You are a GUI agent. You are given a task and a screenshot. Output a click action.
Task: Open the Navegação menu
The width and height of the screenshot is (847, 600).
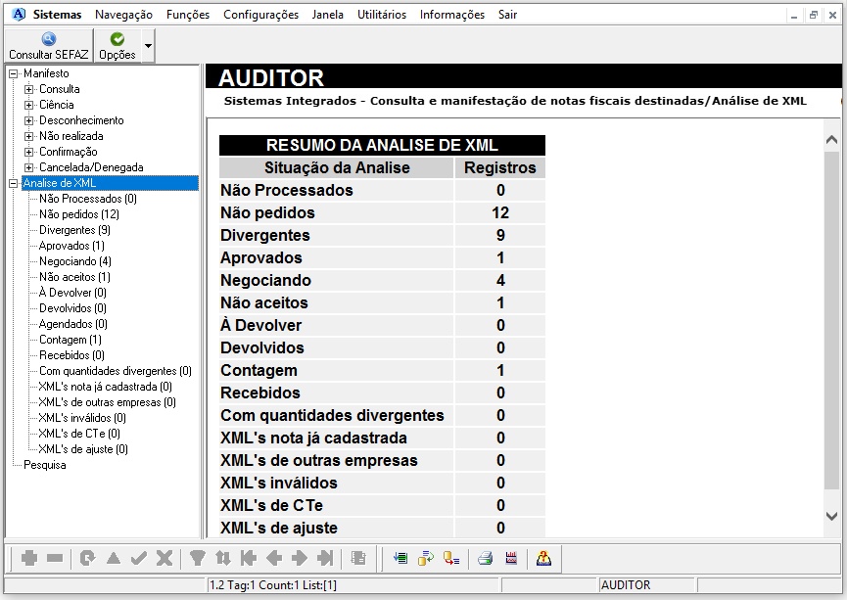coord(123,15)
